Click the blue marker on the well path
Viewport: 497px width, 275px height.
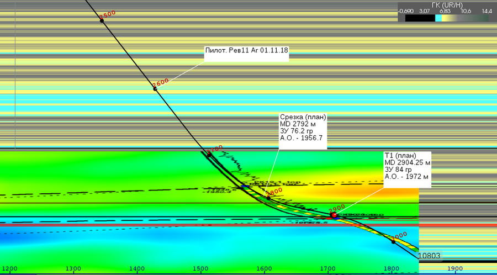point(243,187)
